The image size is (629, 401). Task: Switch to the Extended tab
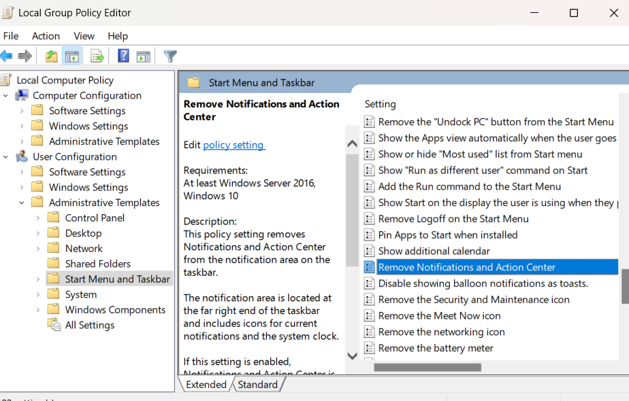pyautogui.click(x=206, y=385)
